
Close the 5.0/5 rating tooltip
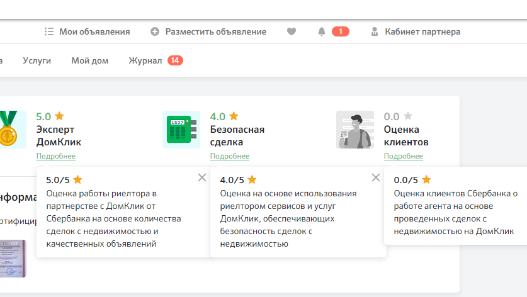pyautogui.click(x=202, y=177)
